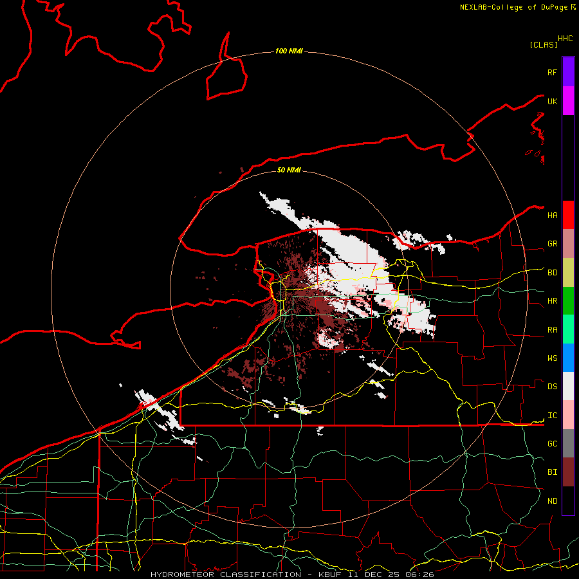Click the 100 NMI range ring label
Screen dimensions: 579x579
pyautogui.click(x=289, y=51)
